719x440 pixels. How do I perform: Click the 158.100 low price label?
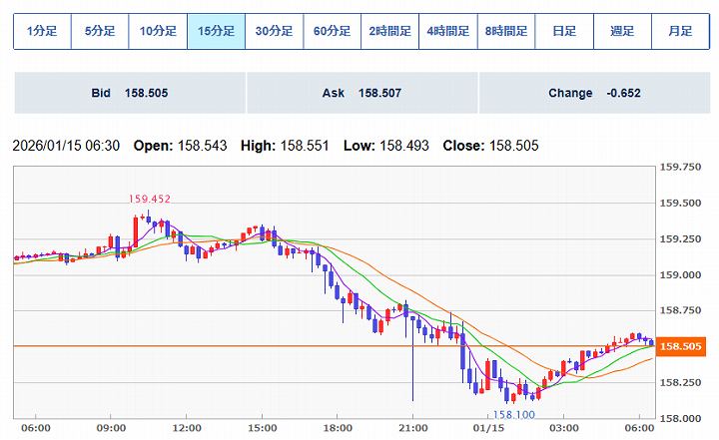[x=512, y=413]
